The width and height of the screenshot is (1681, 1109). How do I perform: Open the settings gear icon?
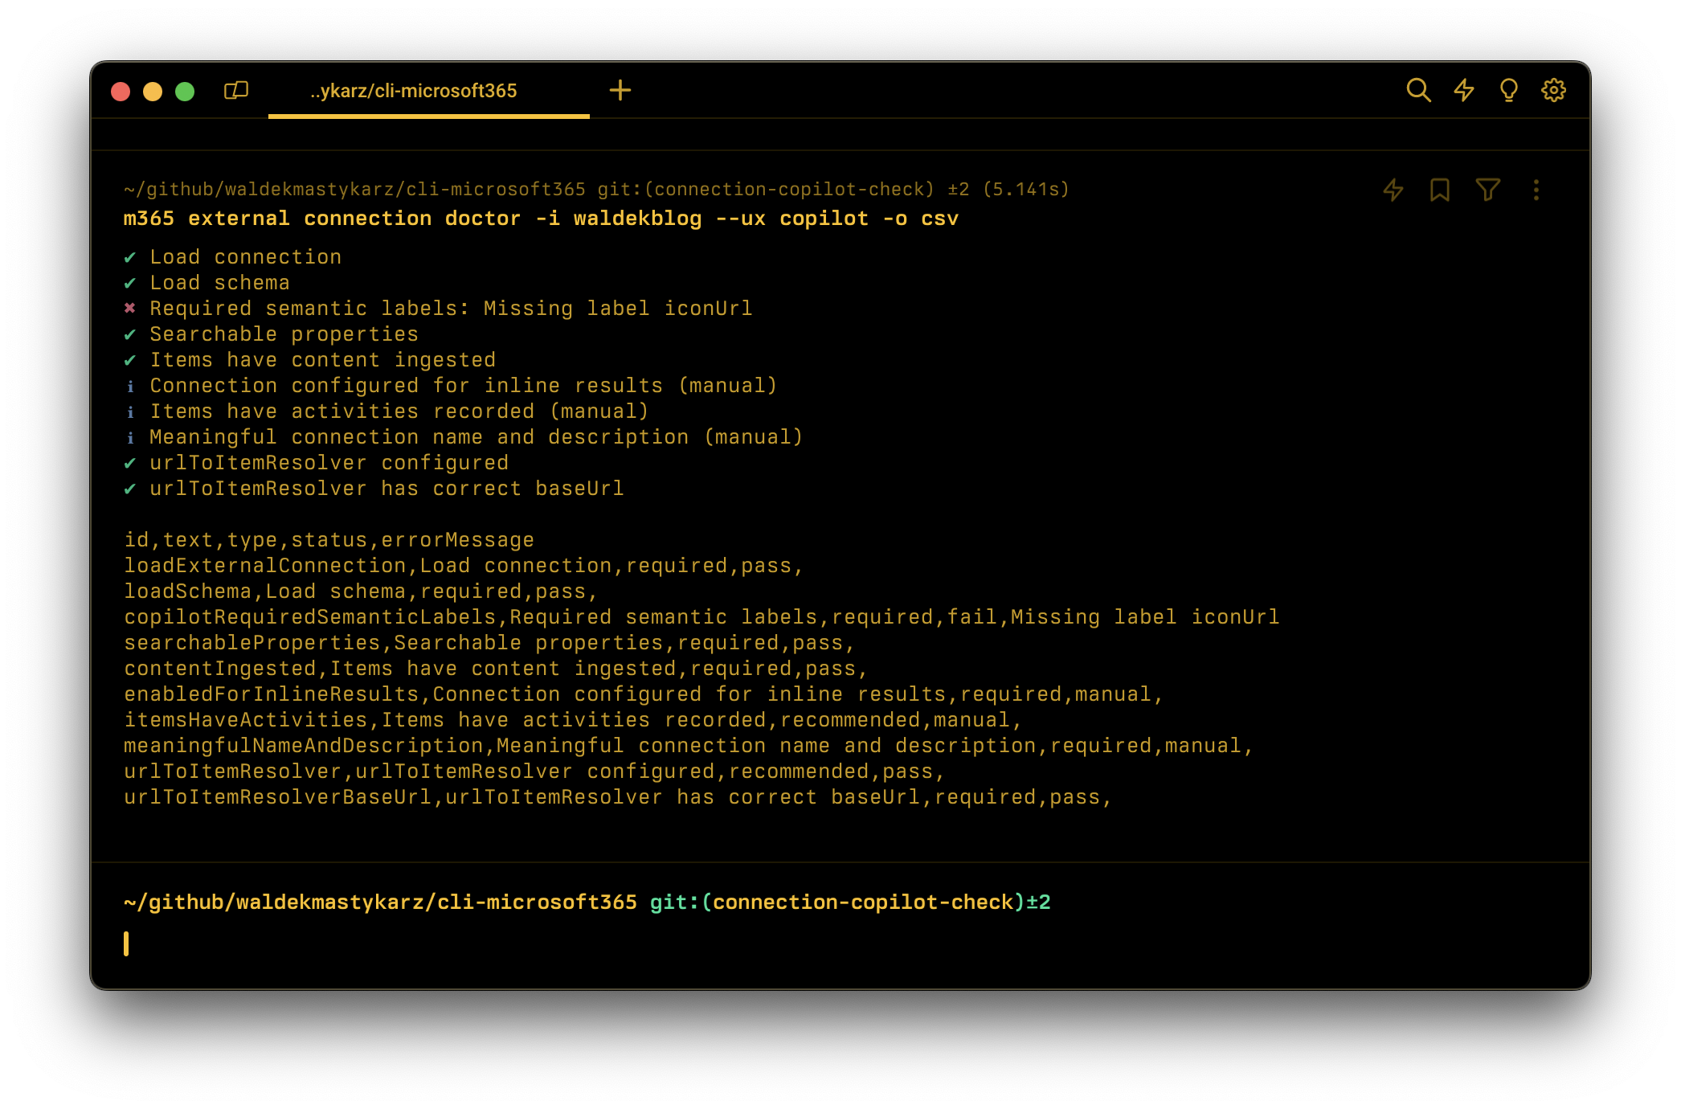(x=1552, y=91)
